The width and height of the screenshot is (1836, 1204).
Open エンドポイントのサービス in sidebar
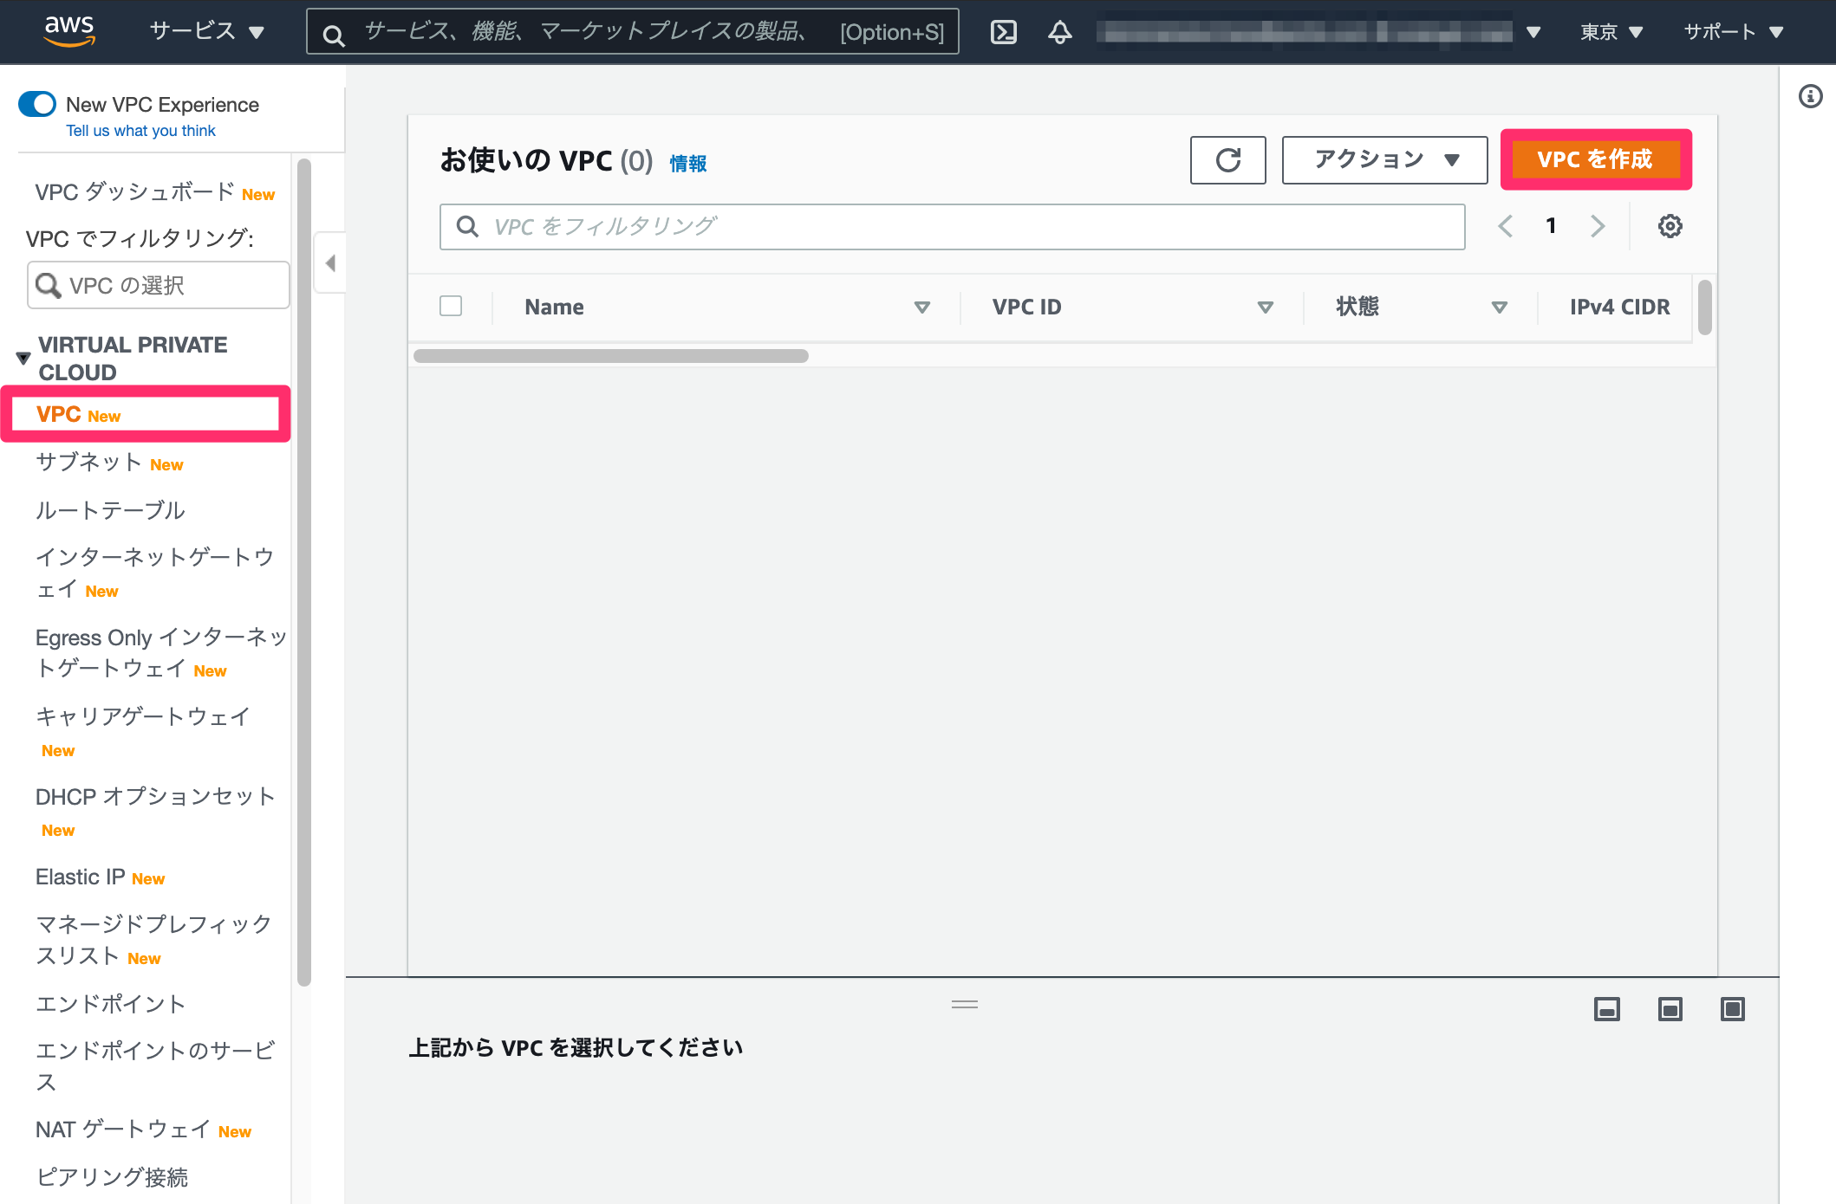(x=156, y=1065)
